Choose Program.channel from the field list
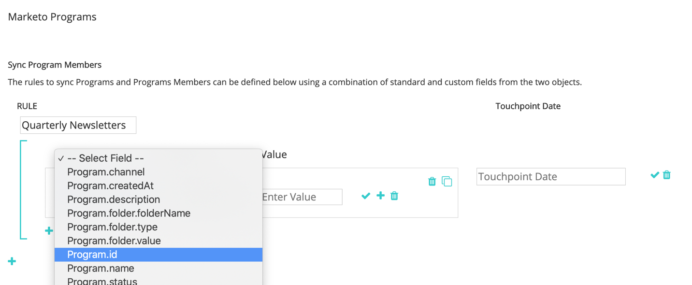The width and height of the screenshot is (692, 285). [106, 172]
